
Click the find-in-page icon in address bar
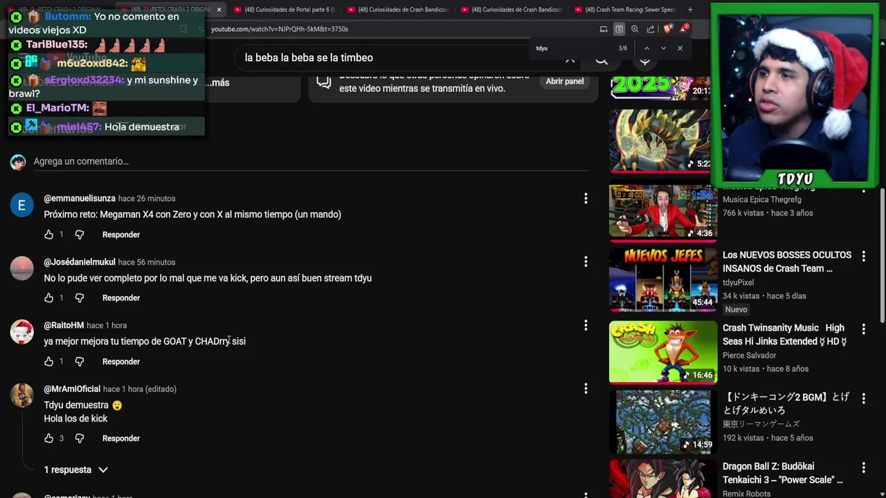[619, 29]
